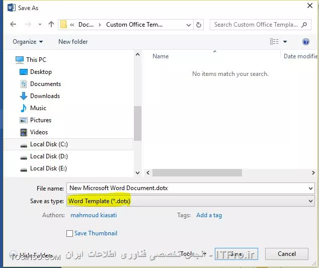
Task: Toggle the Save Thumbnail checkbox
Action: pyautogui.click(x=69, y=233)
